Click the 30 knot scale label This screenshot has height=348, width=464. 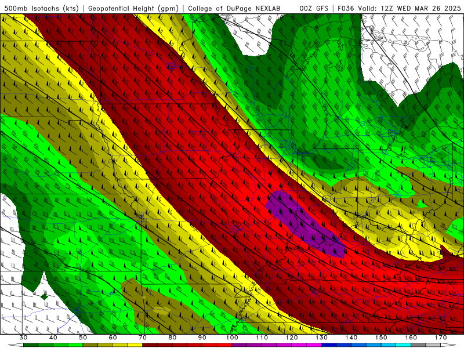click(x=23, y=338)
